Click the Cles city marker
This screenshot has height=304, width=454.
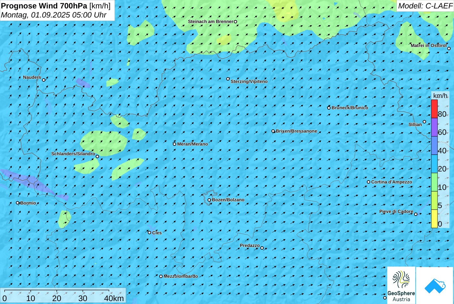149,233
